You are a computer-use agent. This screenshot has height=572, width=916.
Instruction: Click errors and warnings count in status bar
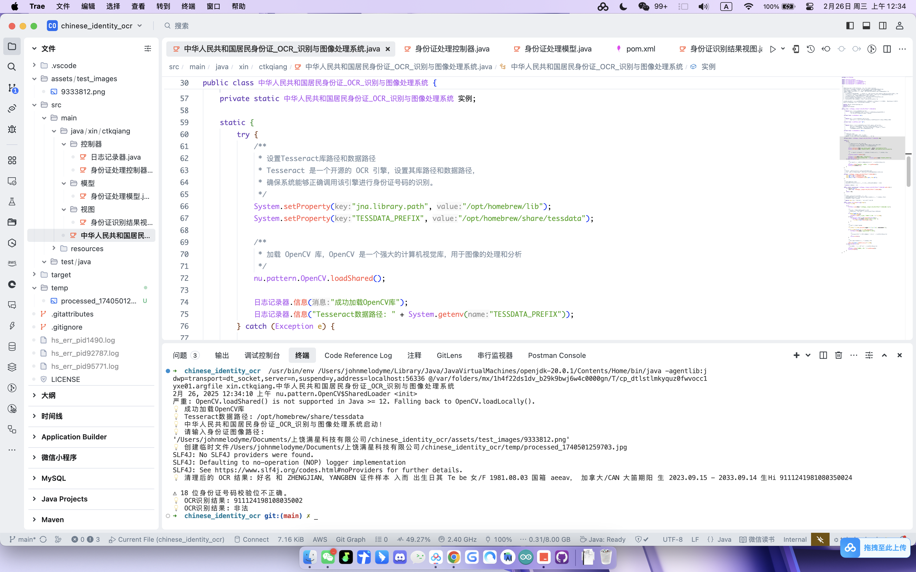tap(86, 539)
